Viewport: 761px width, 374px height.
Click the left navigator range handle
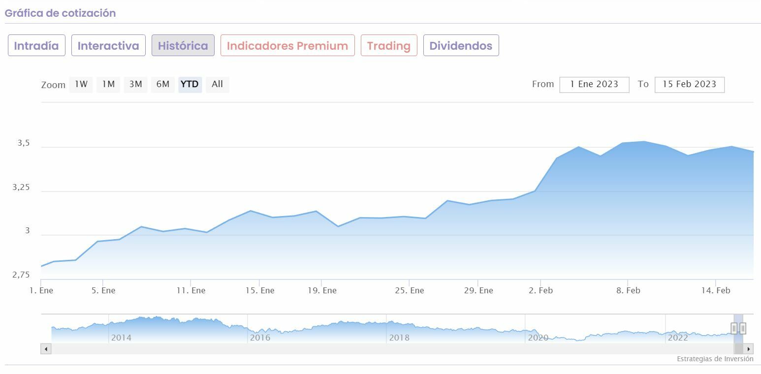734,328
